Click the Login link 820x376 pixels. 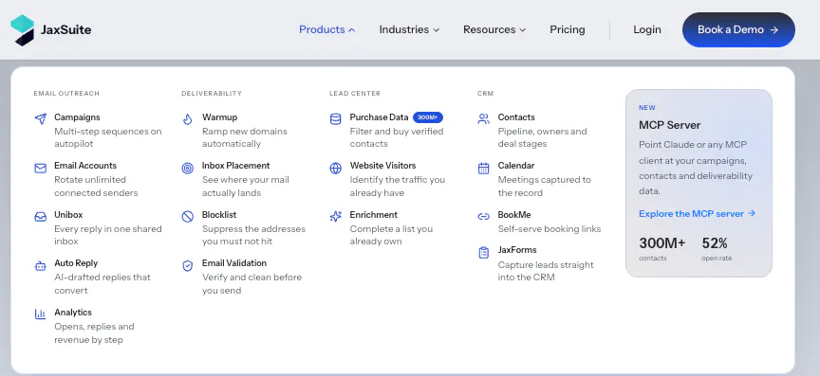pyautogui.click(x=647, y=29)
